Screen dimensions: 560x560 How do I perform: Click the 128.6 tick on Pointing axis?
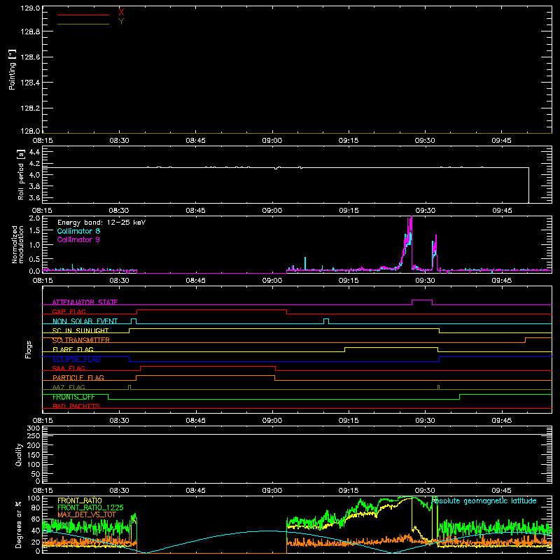[30, 57]
